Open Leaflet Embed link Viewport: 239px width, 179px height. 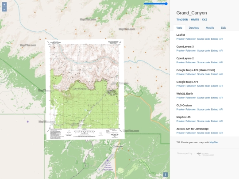coord(215,39)
